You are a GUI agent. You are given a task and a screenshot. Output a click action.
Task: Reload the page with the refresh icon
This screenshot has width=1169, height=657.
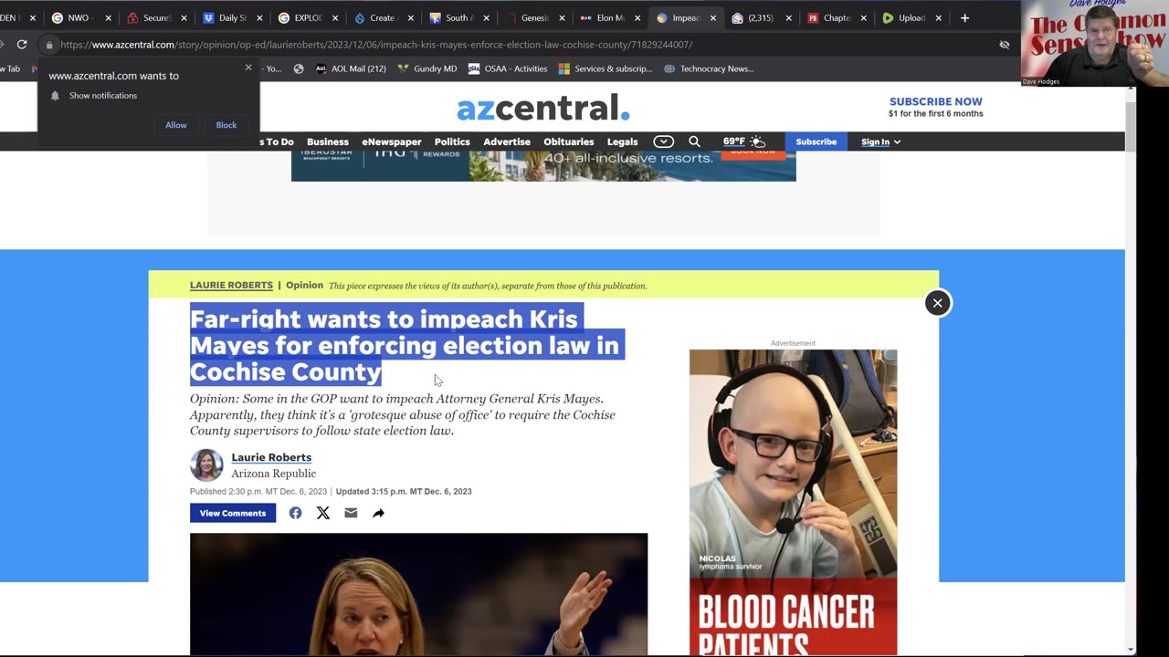[x=22, y=44]
